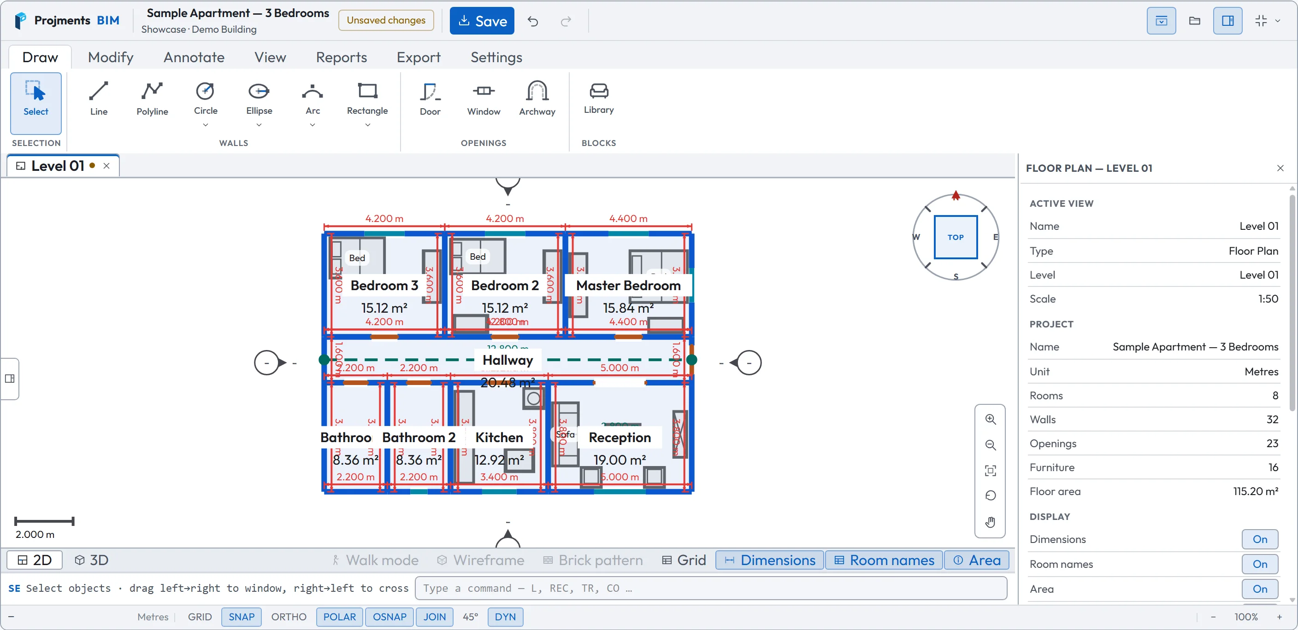Toggle the right properties panel icon
Viewport: 1298px width, 630px height.
pos(1227,21)
